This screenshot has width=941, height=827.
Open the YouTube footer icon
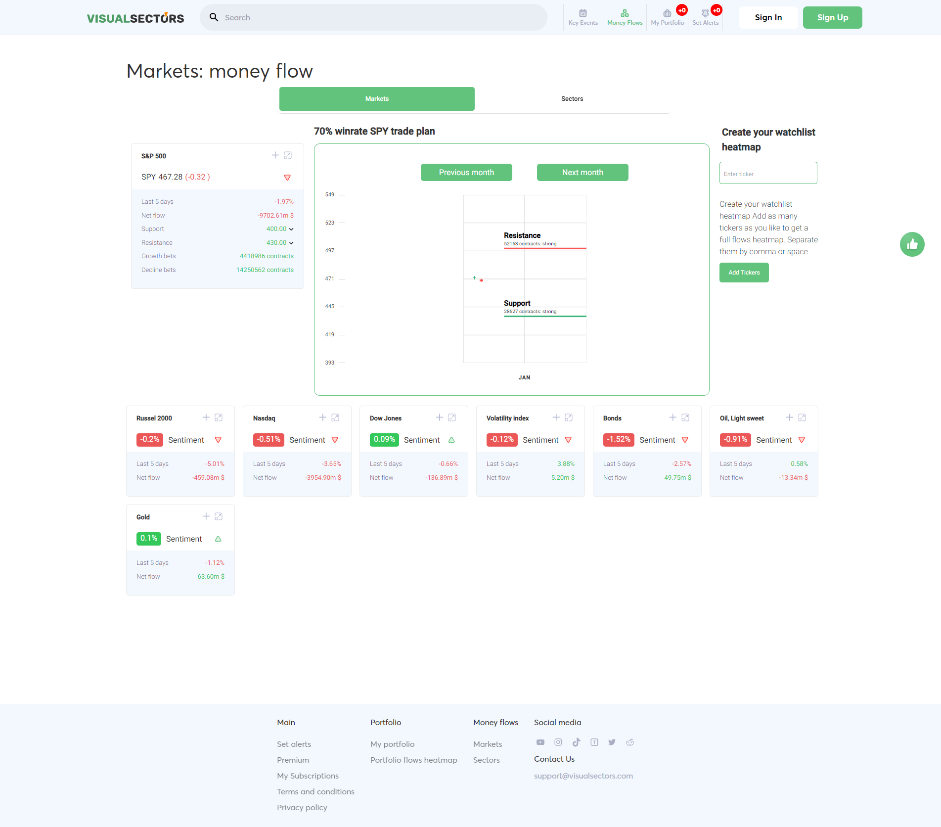click(540, 742)
